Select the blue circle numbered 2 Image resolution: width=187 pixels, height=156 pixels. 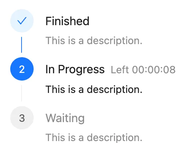tap(22, 69)
